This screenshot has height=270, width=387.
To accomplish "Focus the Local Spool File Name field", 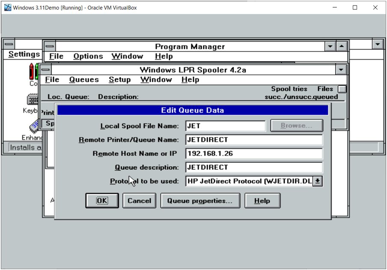I will 225,126.
